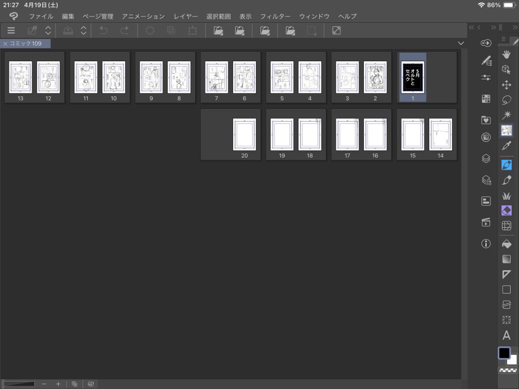Select page 1 cover thumbnail

pos(413,77)
